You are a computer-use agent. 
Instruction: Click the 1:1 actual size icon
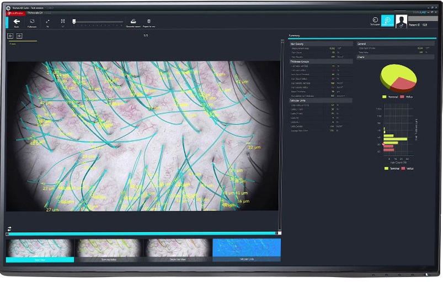pos(63,22)
